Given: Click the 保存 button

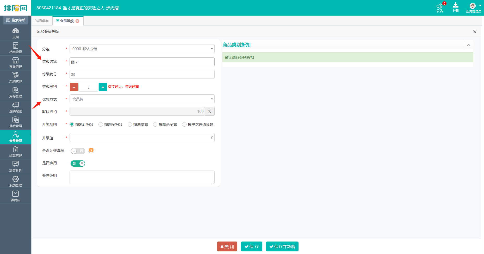Looking at the screenshot, I should [x=252, y=246].
